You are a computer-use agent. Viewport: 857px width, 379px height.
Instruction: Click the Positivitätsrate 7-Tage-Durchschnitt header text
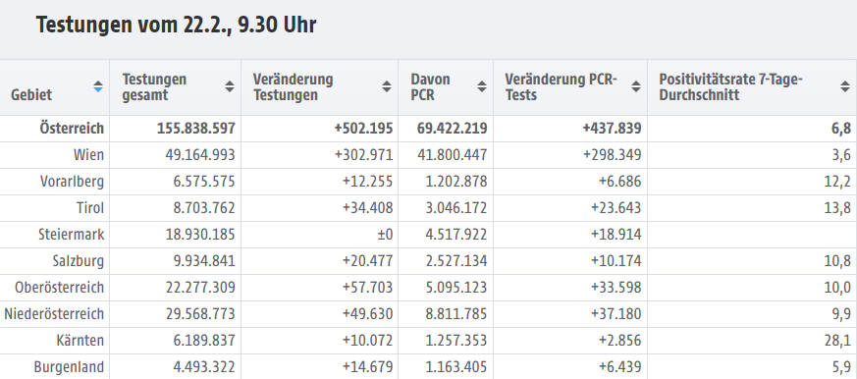point(730,87)
